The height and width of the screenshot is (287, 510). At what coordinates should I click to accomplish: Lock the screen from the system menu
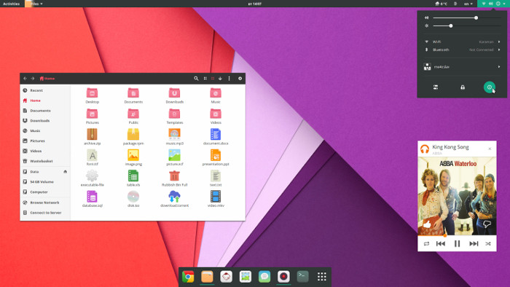pyautogui.click(x=463, y=87)
